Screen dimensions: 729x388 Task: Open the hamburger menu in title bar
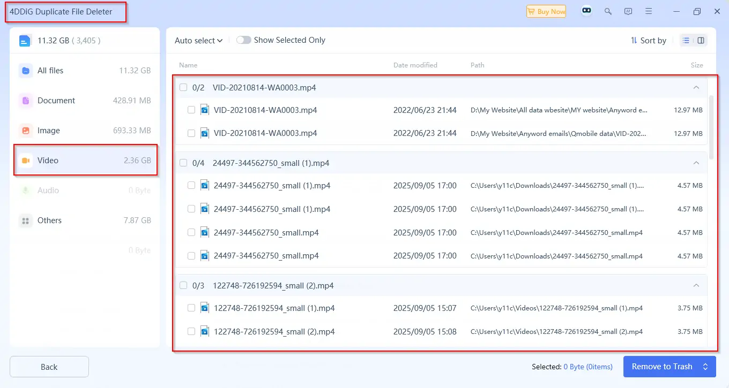click(x=649, y=11)
